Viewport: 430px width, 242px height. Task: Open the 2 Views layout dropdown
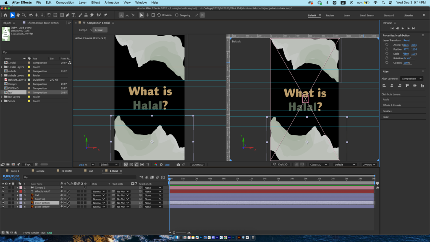(x=370, y=165)
